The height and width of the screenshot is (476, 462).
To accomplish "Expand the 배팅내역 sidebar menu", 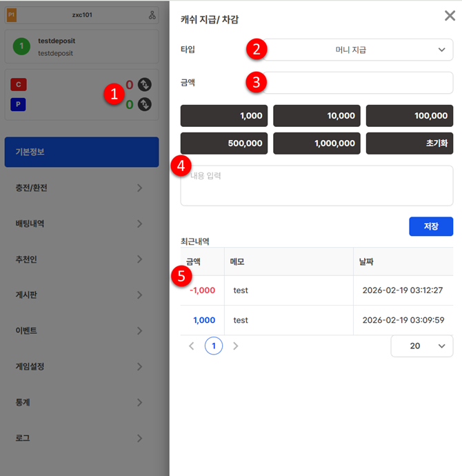I will click(x=81, y=224).
